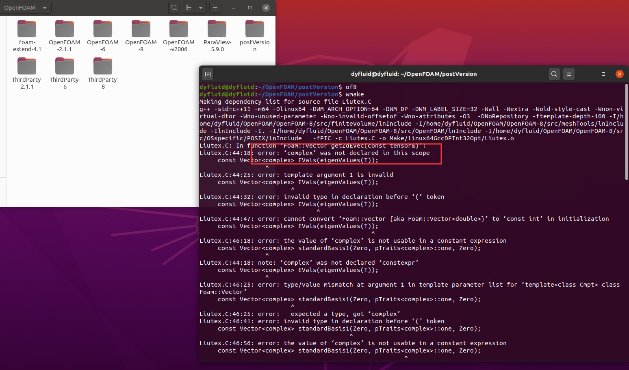This screenshot has height=370, width=629.
Task: Toggle the file manager list view
Action: (189, 8)
